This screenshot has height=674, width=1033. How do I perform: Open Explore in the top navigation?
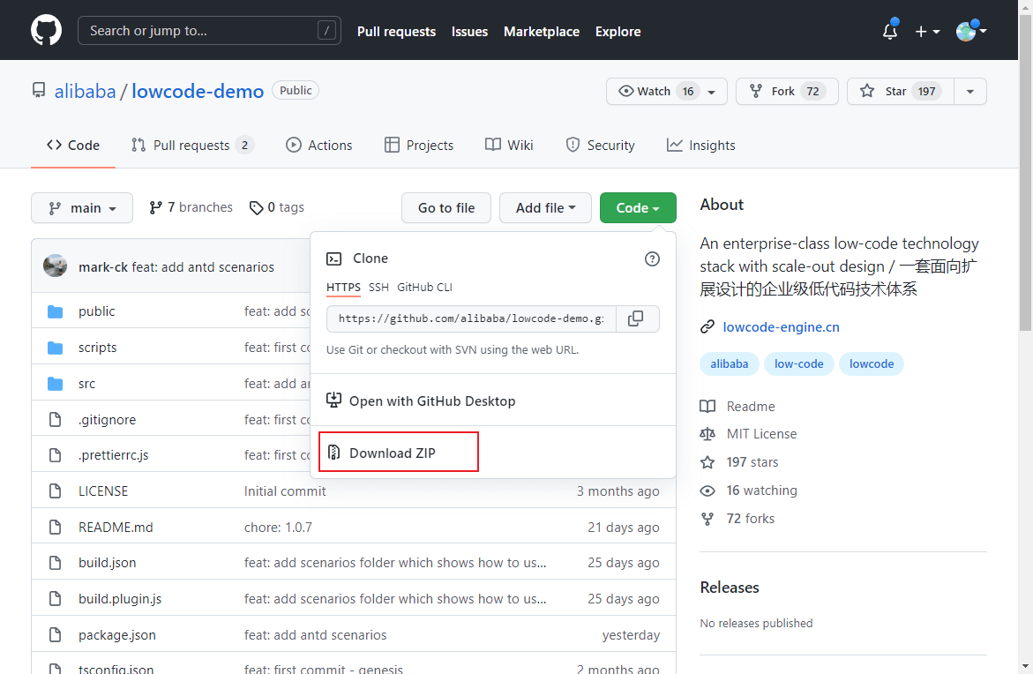click(618, 31)
